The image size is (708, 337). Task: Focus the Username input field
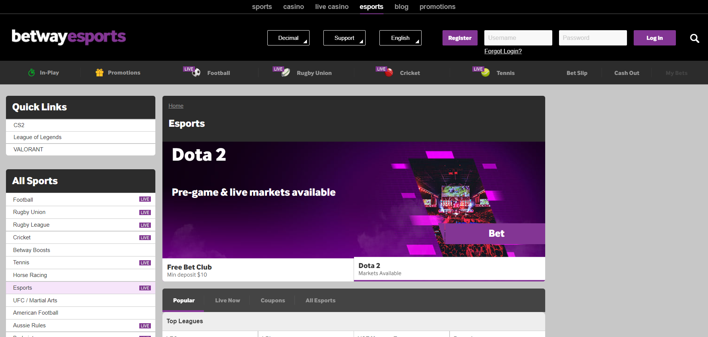coord(518,38)
